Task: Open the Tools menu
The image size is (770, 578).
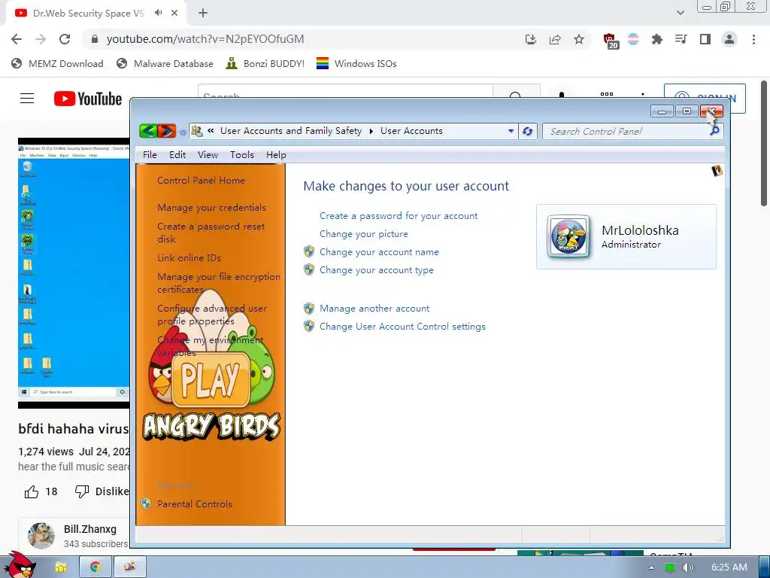Action: point(242,155)
